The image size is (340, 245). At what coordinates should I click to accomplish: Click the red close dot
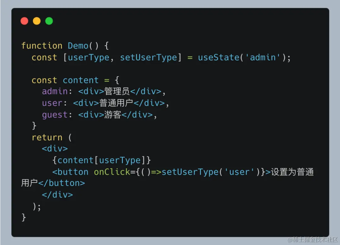coord(24,21)
